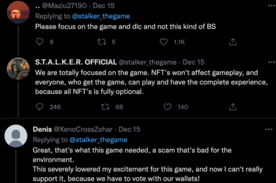Reply to the S.T.A.L.K.E.R. OFFICIAL tweet

pos(40,107)
